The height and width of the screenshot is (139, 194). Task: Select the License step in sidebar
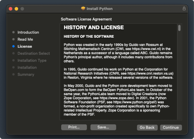(25, 46)
